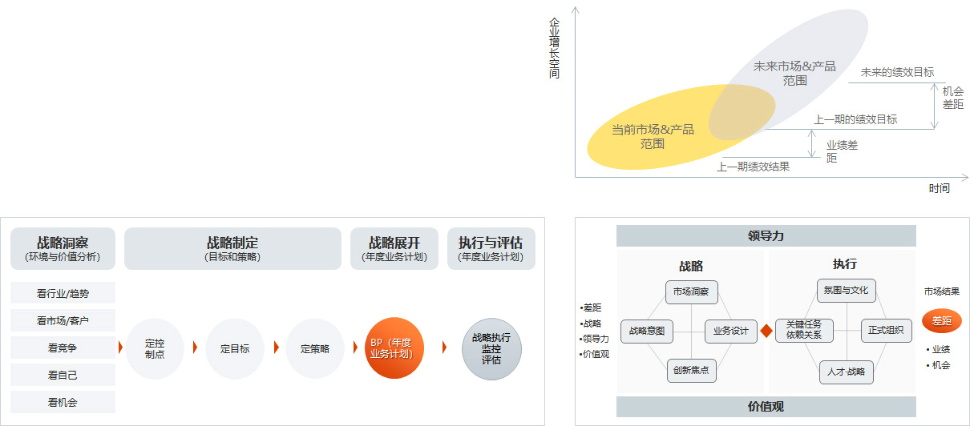Open the 战略洞察 header tab

(63, 248)
